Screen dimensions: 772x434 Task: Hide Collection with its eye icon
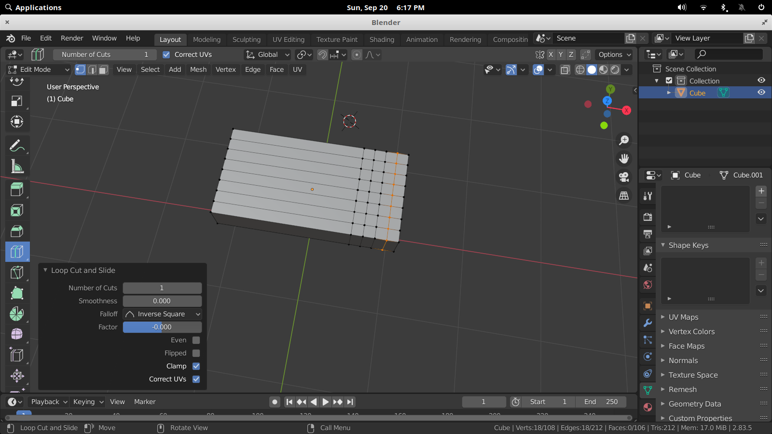tap(761, 81)
